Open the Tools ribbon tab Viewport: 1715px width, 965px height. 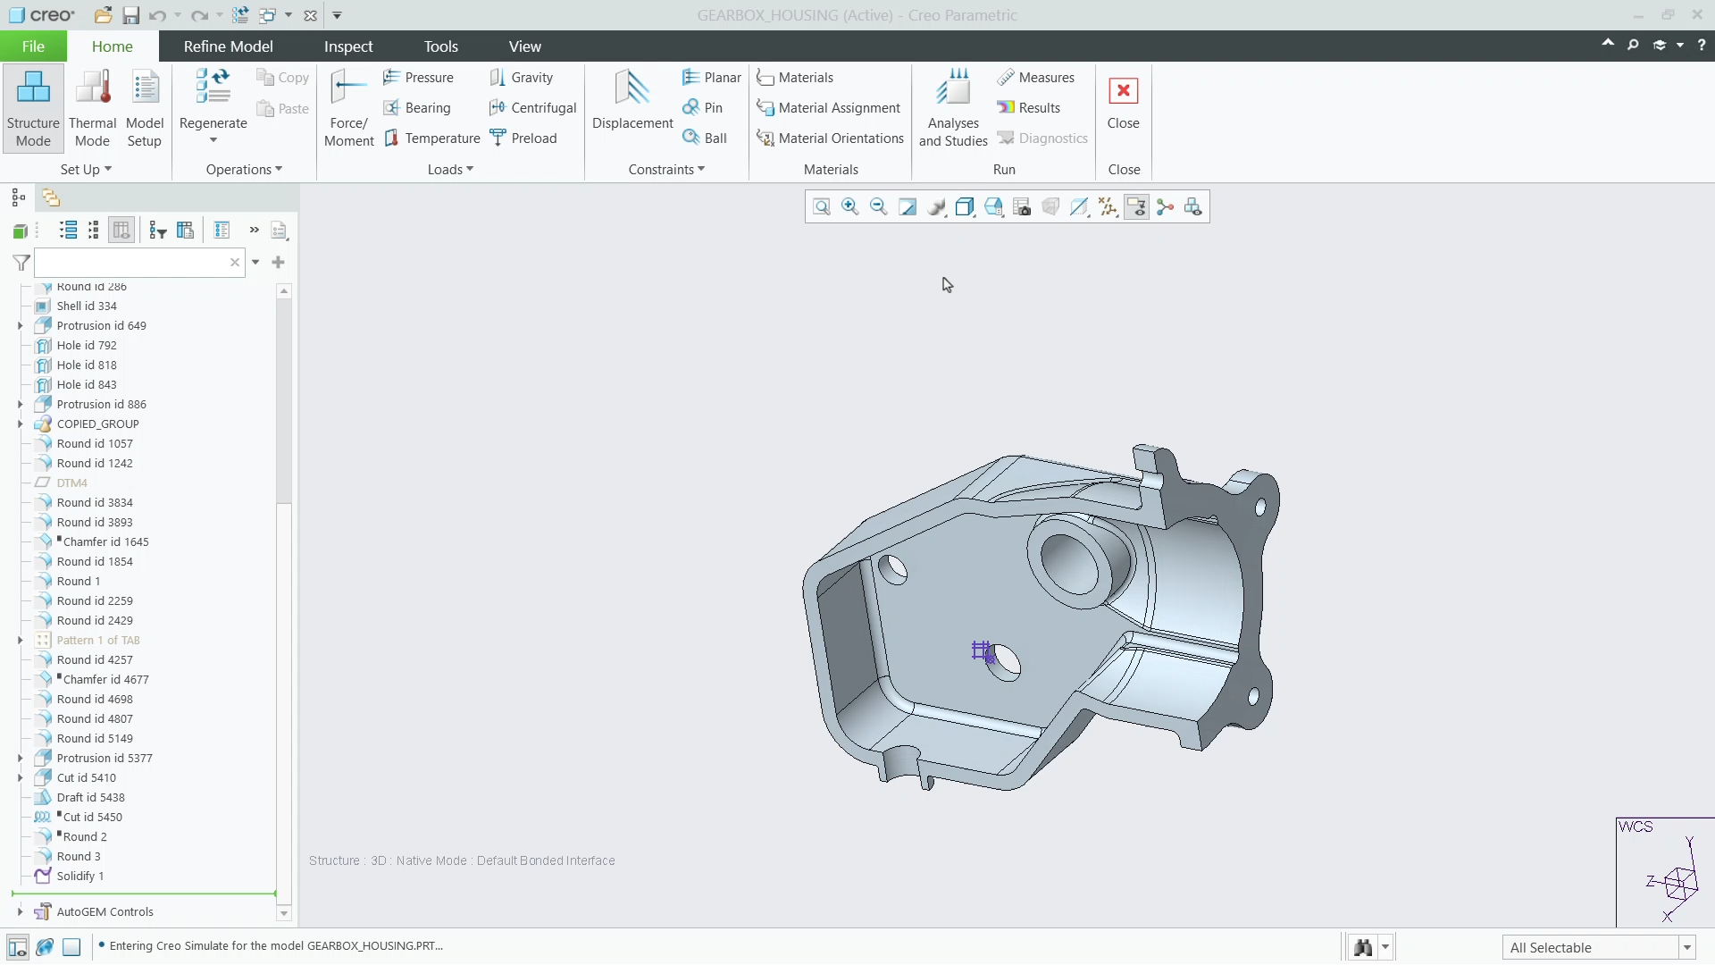(440, 46)
